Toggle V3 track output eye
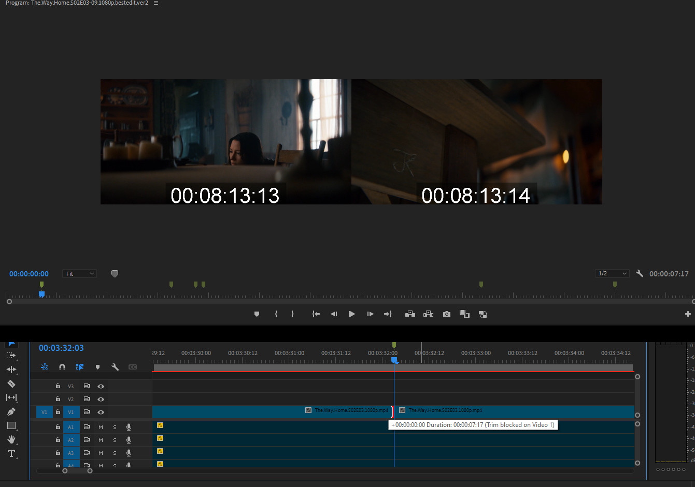Viewport: 695px width, 487px height. (x=101, y=386)
